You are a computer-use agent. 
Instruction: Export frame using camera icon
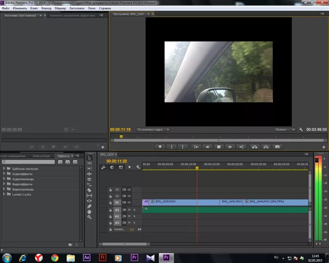(278, 146)
